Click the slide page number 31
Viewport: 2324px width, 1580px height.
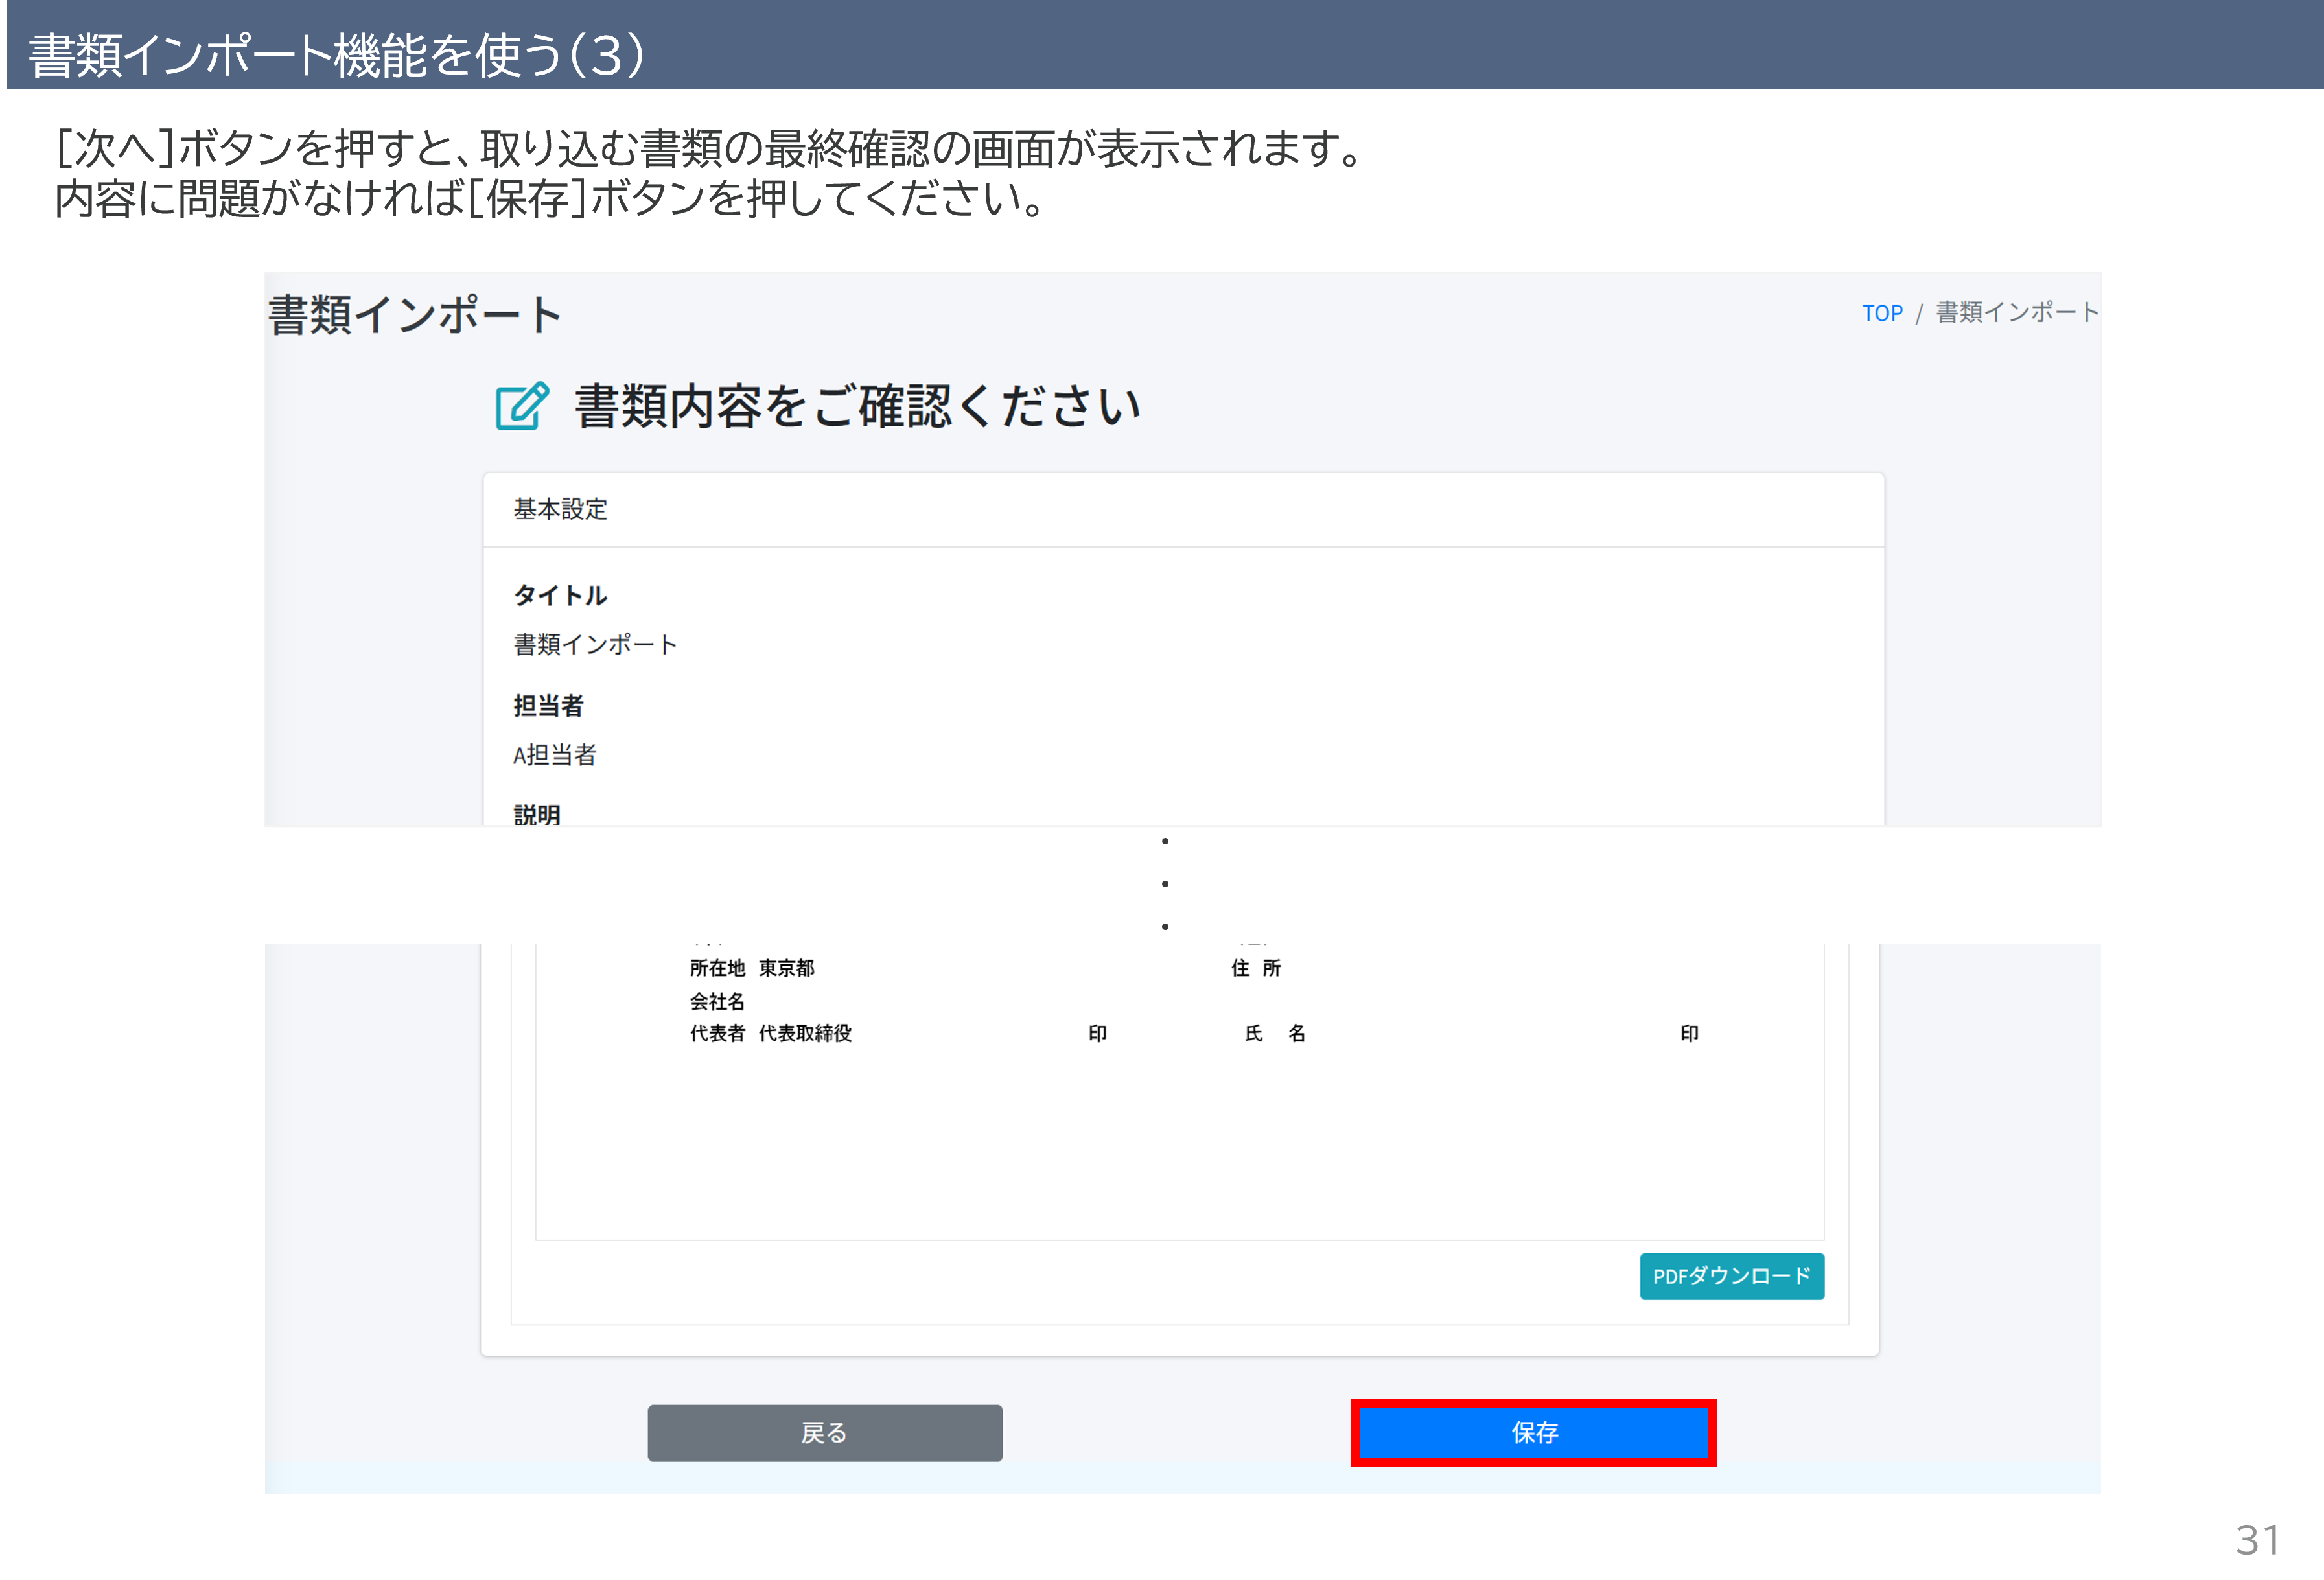click(x=2257, y=1540)
